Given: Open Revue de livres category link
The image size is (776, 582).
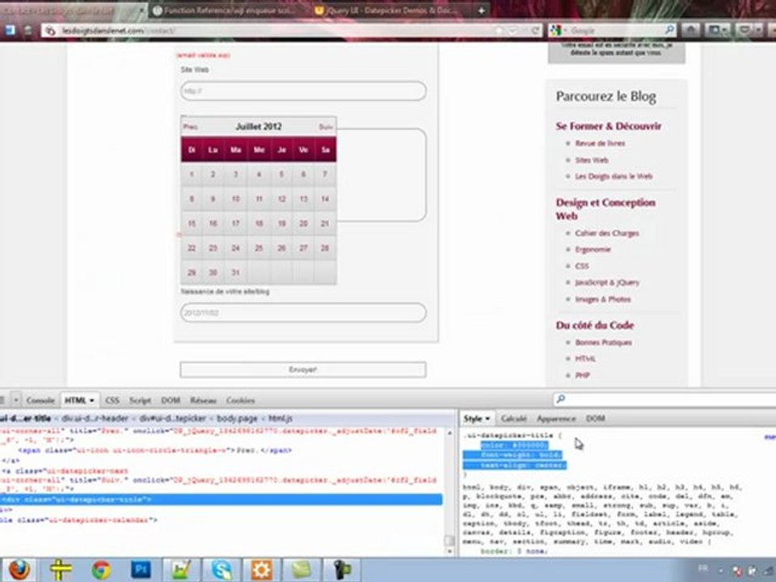Looking at the screenshot, I should coord(600,144).
